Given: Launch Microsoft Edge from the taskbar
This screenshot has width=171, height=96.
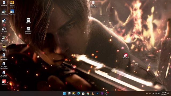Looking at the screenshot, I should (79, 94).
